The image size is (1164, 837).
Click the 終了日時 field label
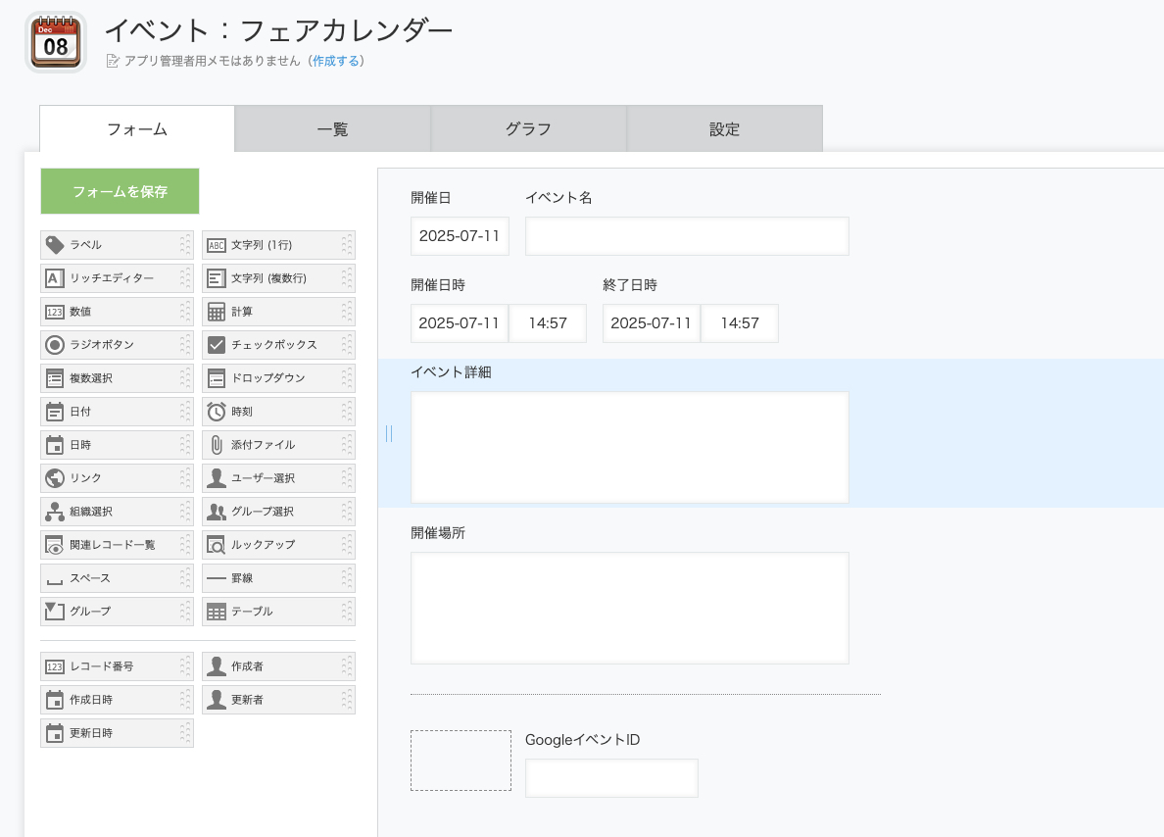pos(630,284)
